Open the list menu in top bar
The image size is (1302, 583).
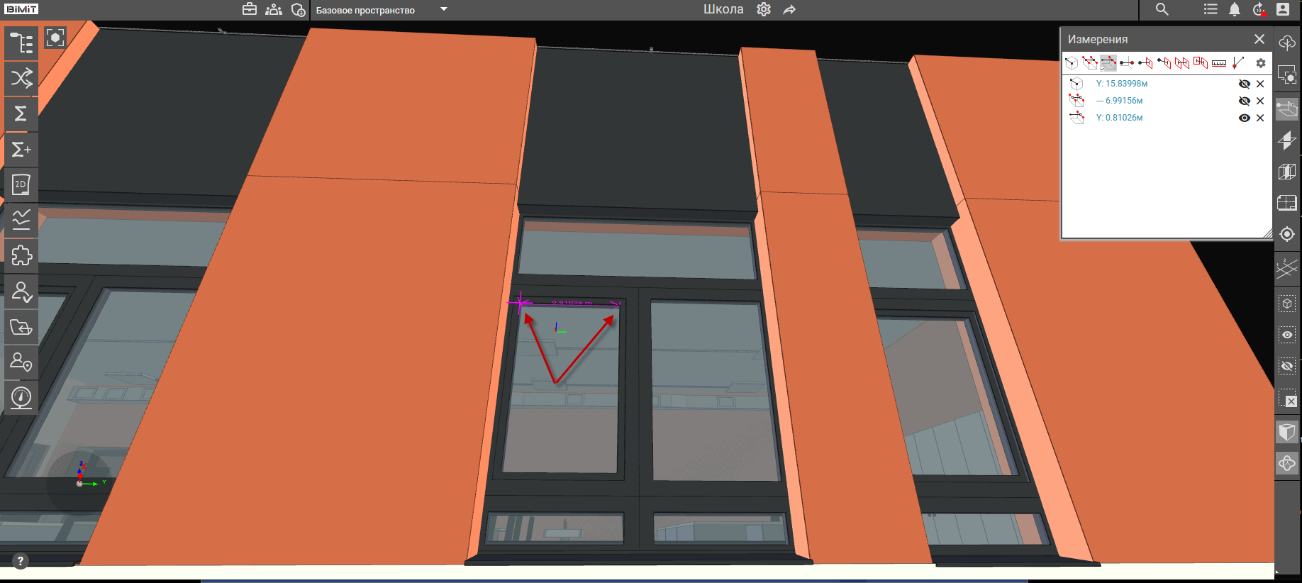pos(1211,9)
